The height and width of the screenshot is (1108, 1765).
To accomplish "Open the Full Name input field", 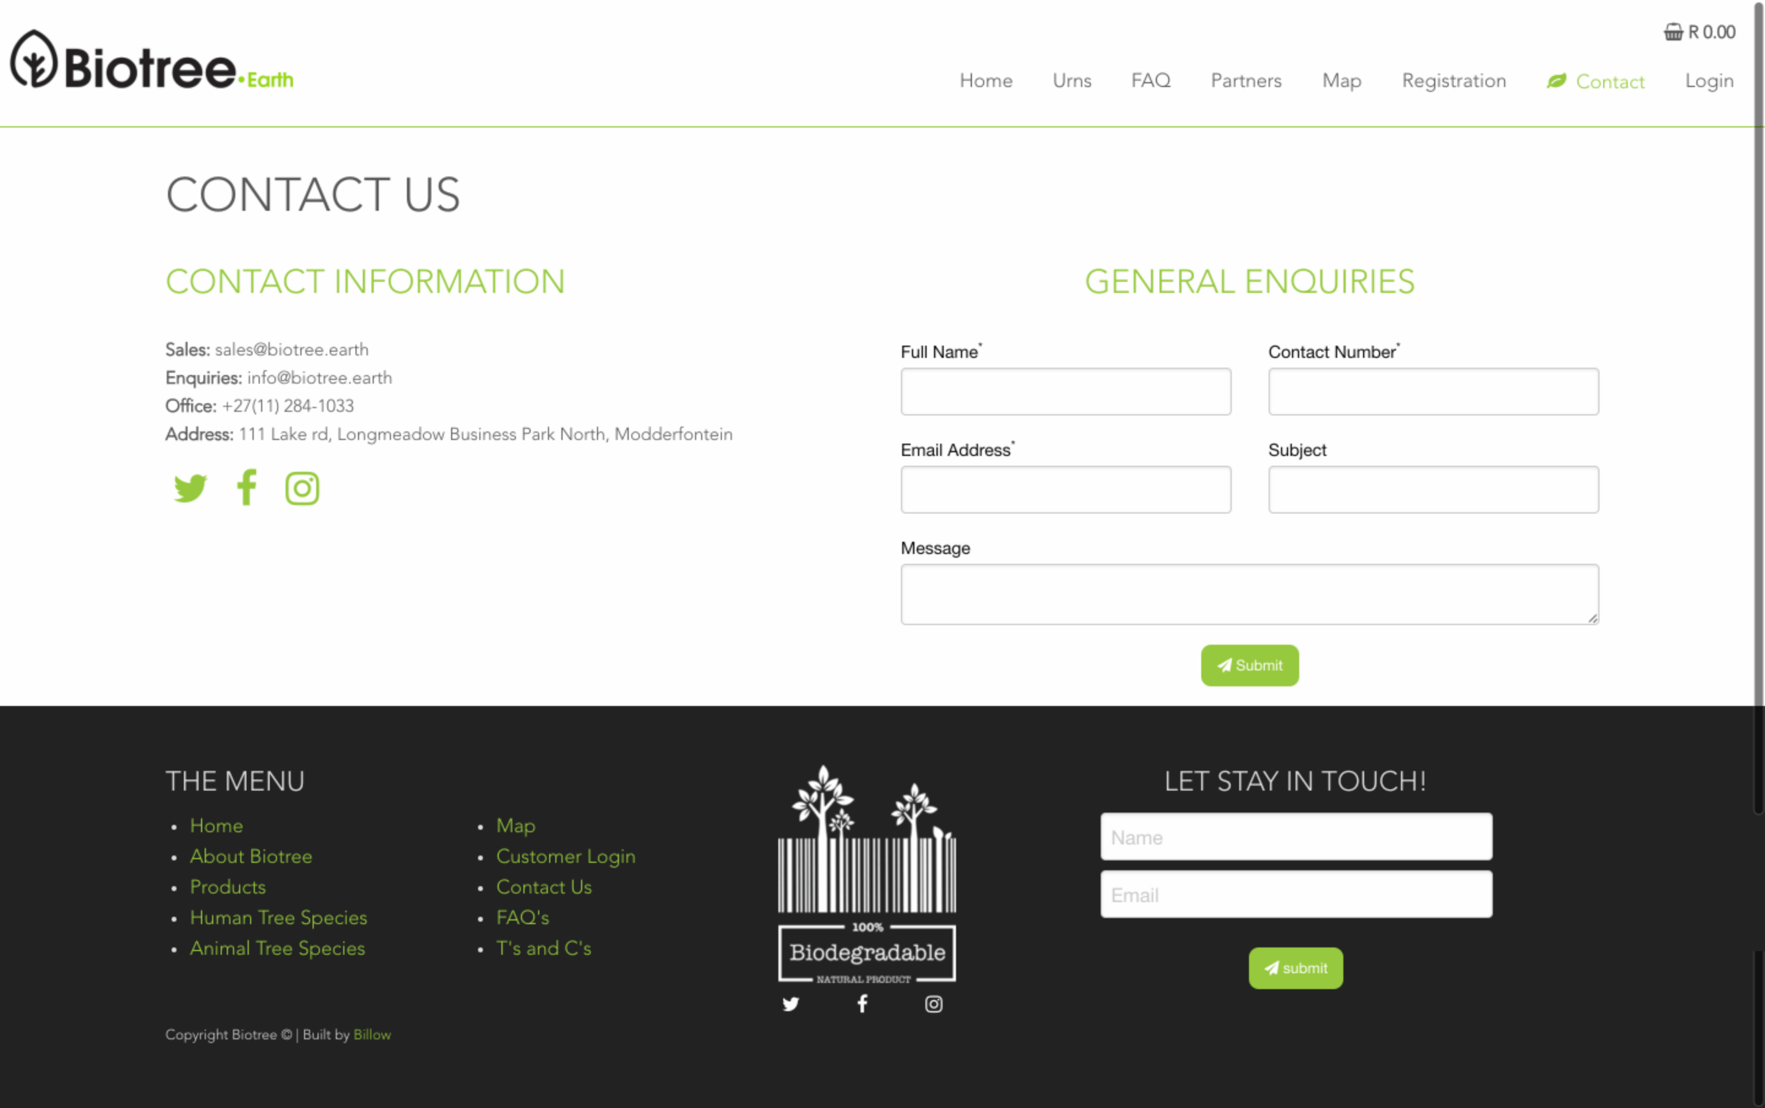I will (1066, 392).
